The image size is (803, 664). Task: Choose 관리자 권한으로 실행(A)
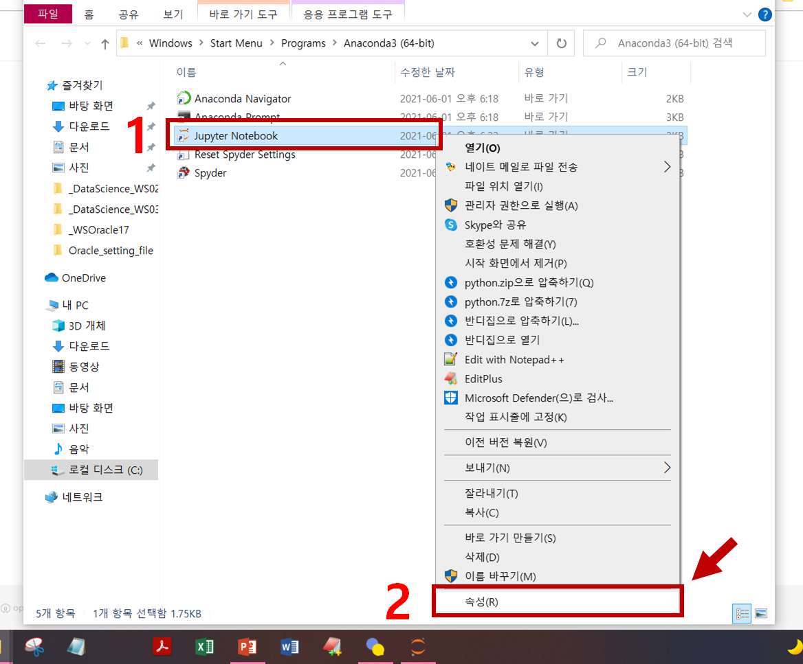(x=558, y=205)
